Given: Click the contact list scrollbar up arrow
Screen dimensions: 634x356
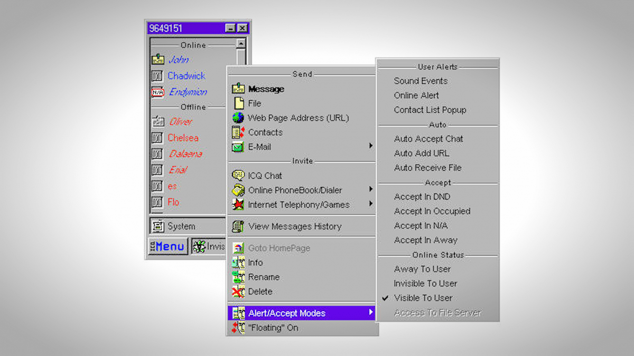Looking at the screenshot, I should [x=241, y=44].
